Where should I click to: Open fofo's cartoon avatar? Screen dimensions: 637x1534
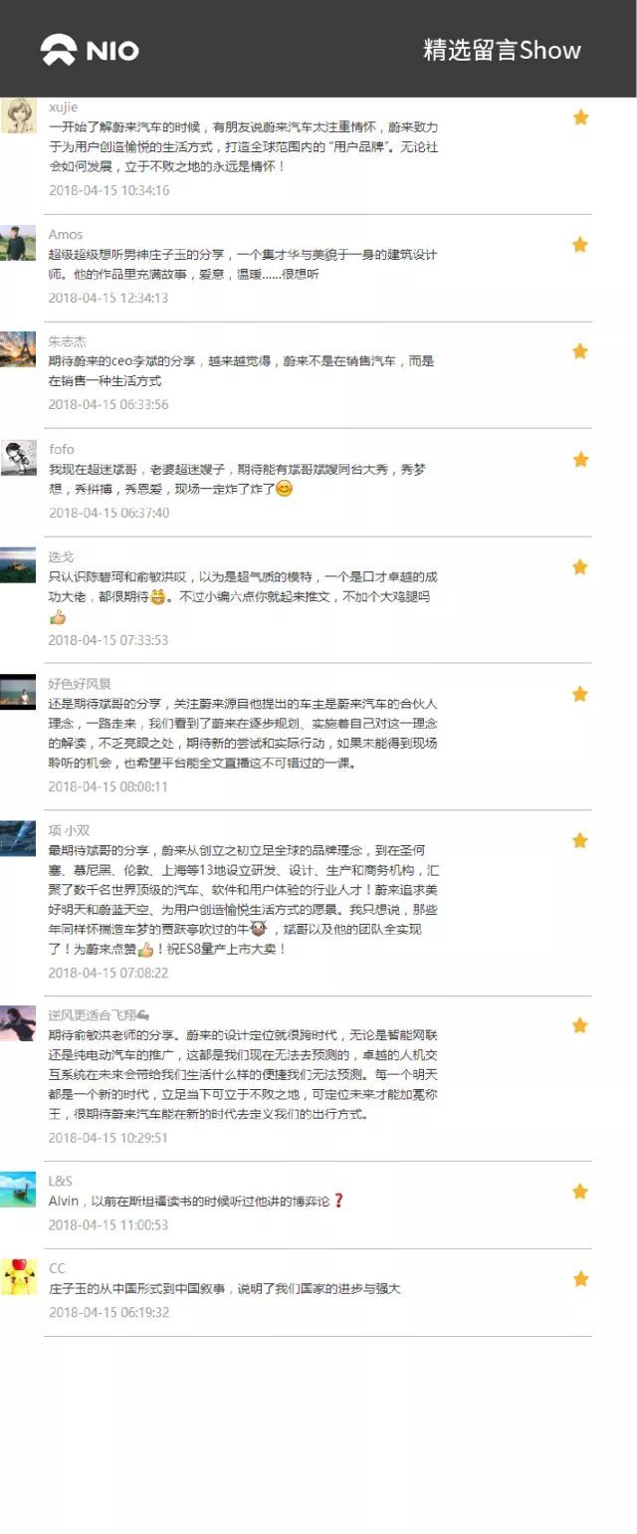[x=18, y=458]
